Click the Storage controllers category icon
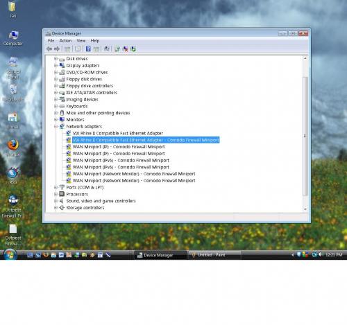The height and width of the screenshot is (325, 347). 62,208
